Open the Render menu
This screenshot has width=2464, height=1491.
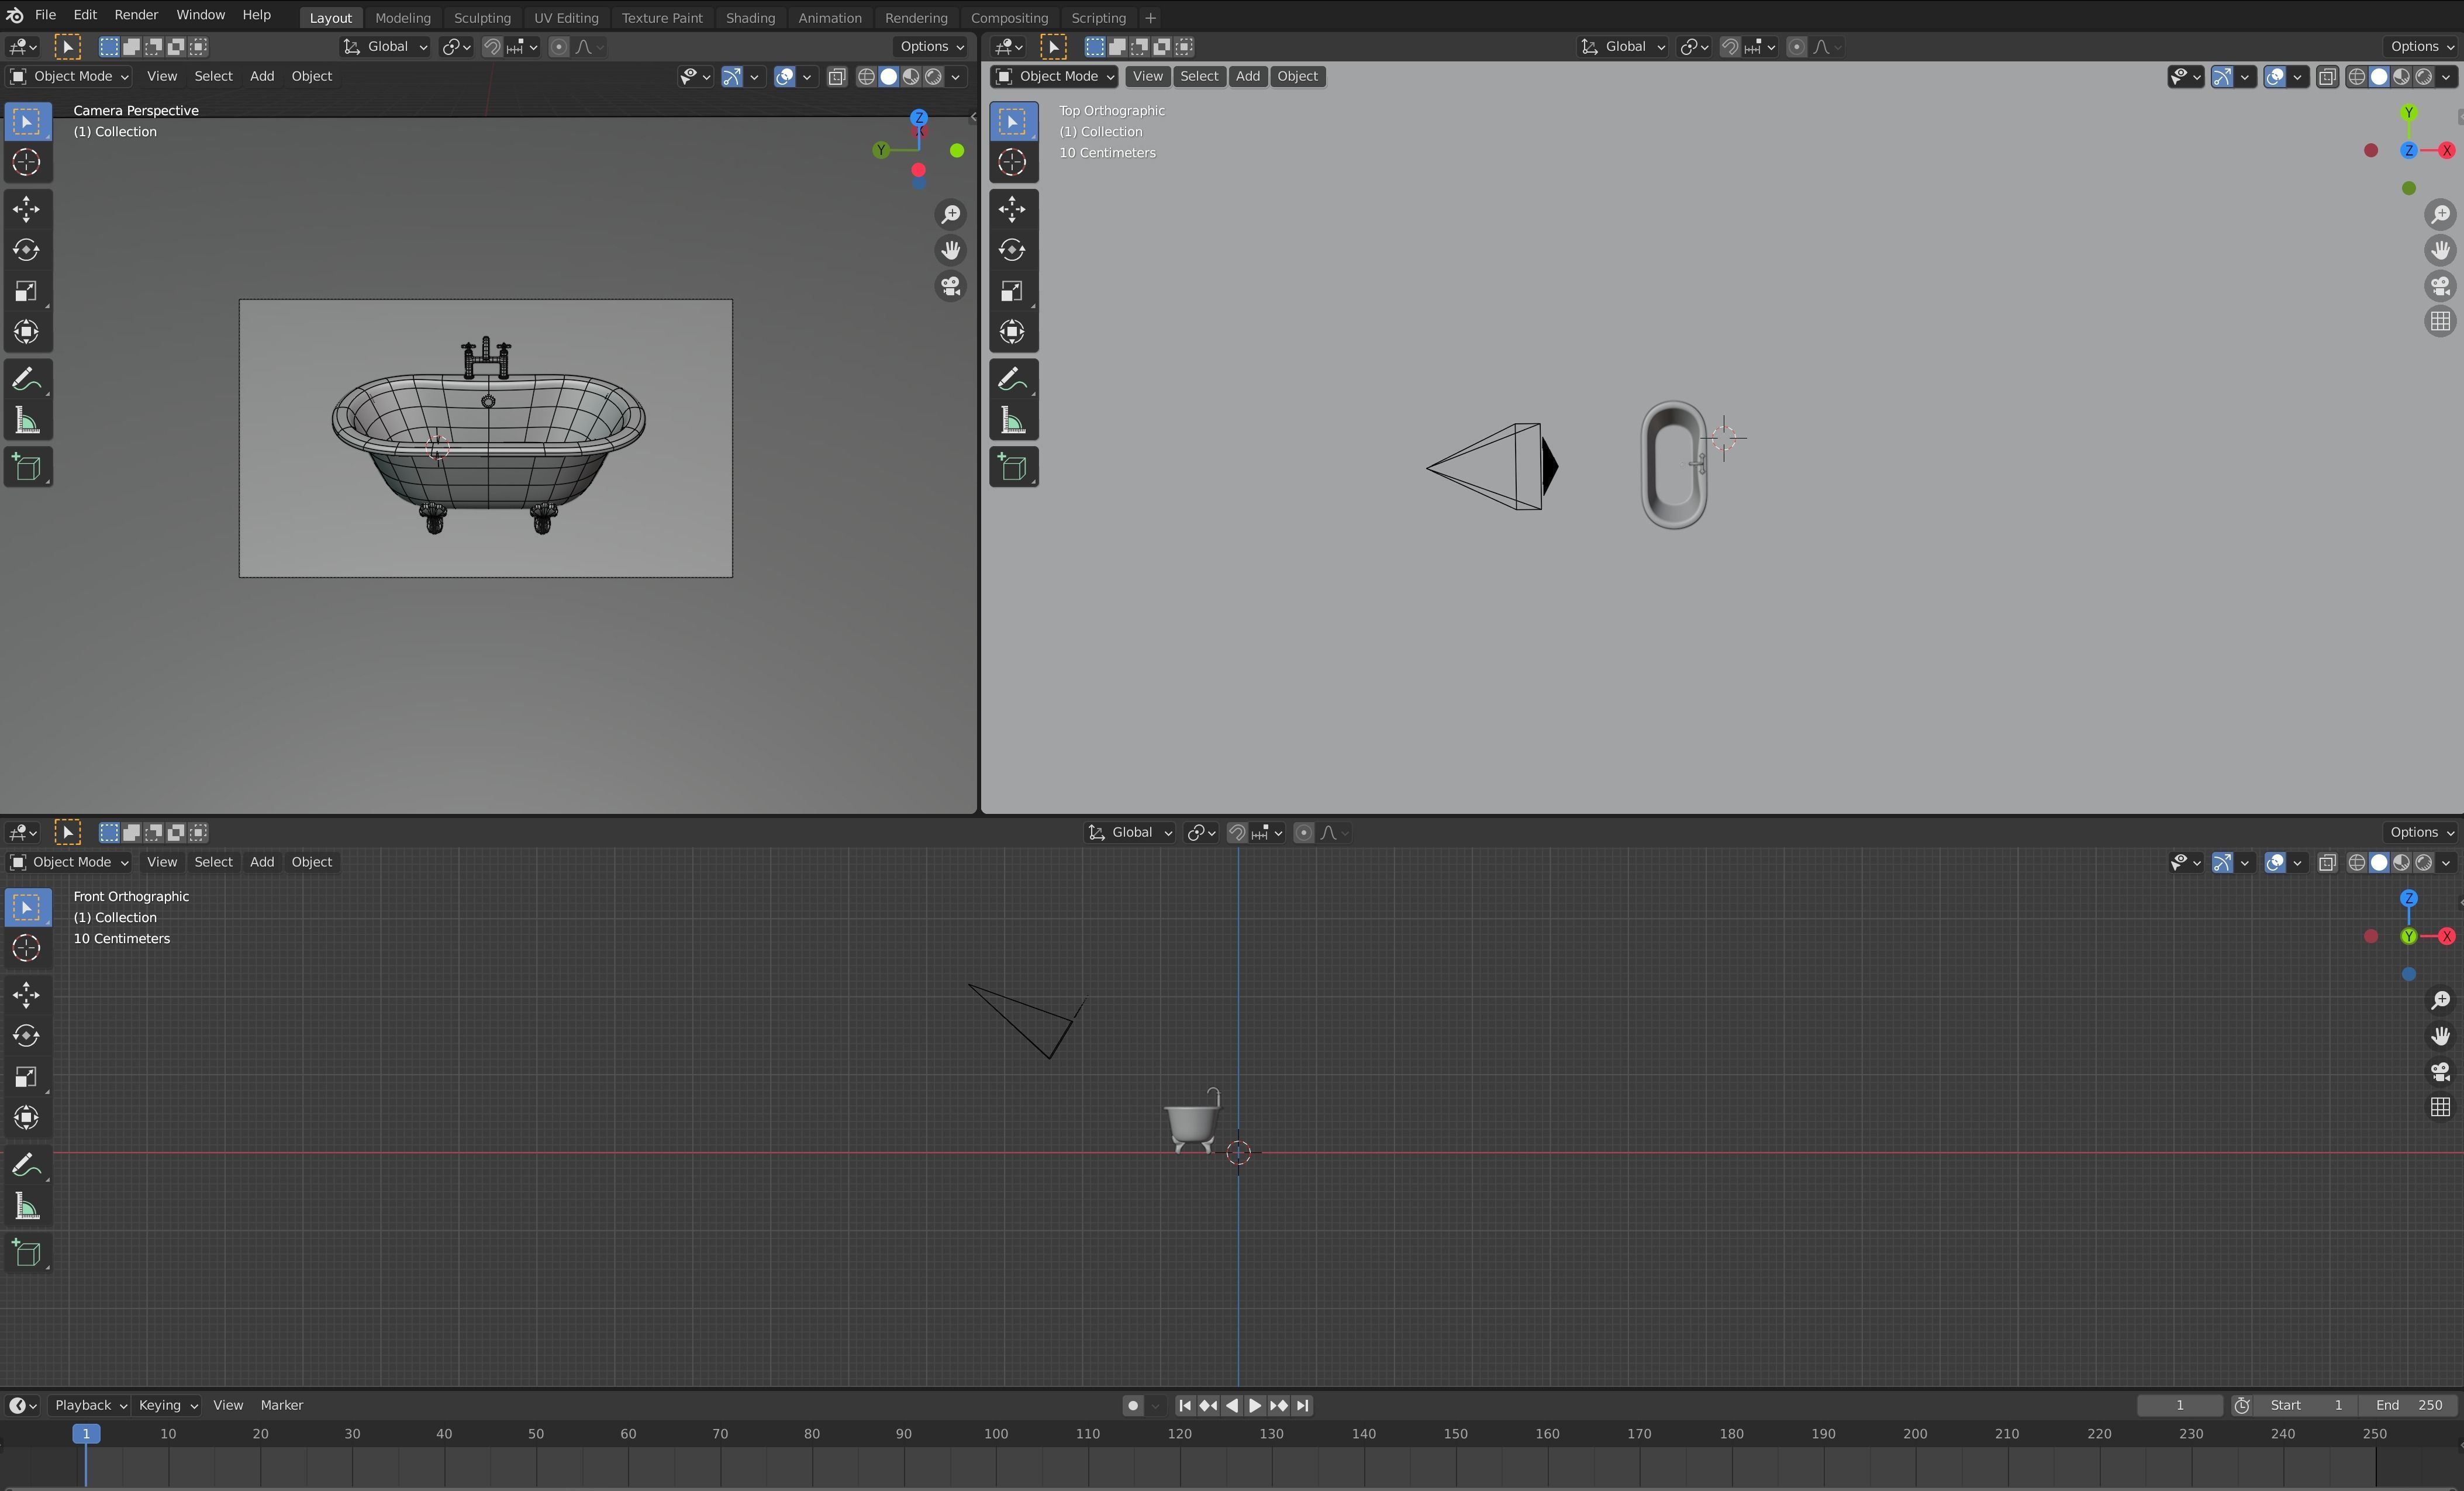coord(136,15)
